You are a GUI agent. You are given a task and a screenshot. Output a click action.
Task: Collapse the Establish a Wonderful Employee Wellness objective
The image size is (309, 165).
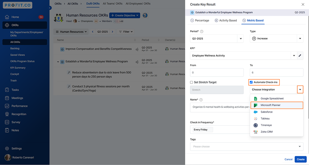click(x=58, y=62)
